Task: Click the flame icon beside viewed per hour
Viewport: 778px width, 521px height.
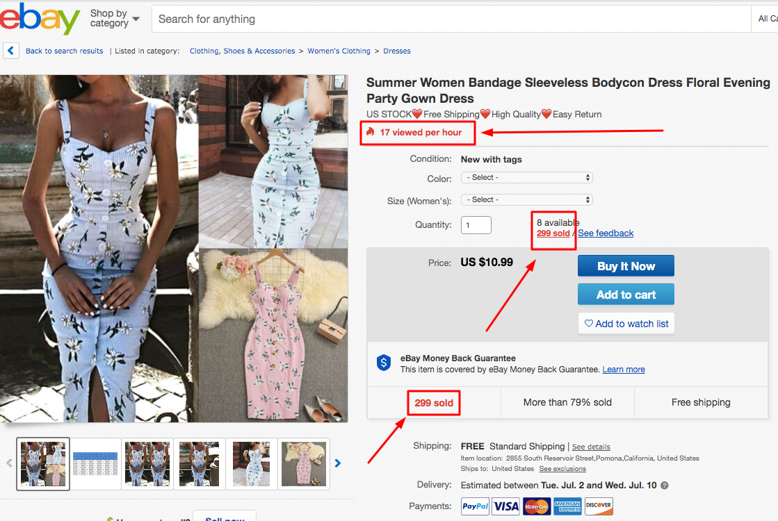Action: (x=370, y=132)
